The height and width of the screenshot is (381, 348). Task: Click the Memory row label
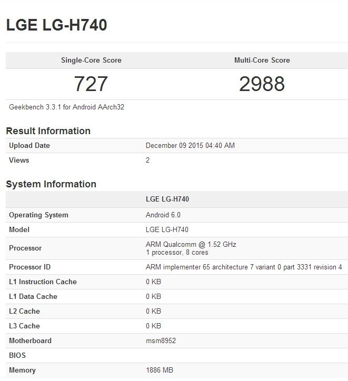point(22,370)
